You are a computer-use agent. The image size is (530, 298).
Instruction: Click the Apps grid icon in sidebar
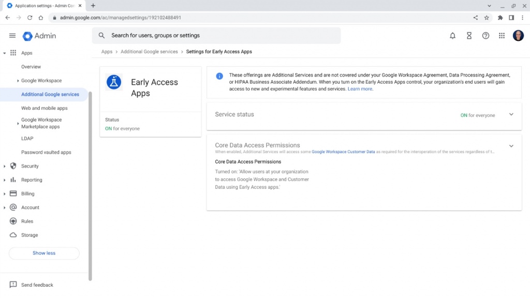click(13, 53)
